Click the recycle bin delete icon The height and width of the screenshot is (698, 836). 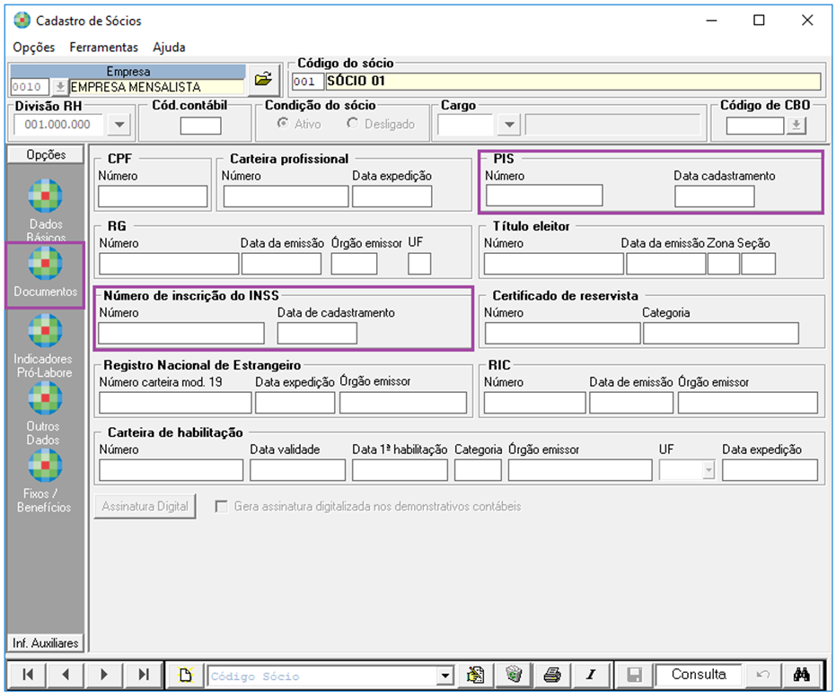[514, 676]
